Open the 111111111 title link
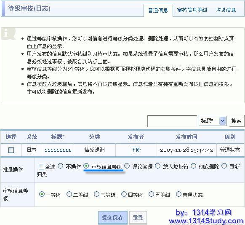The height and width of the screenshot is (225, 245). pos(58,150)
